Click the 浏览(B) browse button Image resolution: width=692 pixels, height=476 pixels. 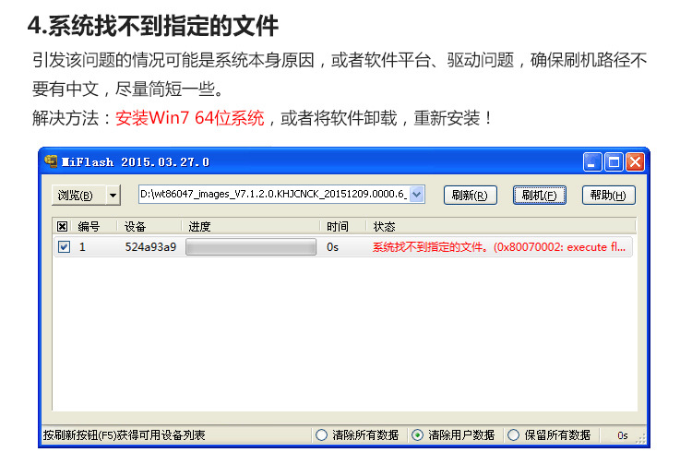78,195
